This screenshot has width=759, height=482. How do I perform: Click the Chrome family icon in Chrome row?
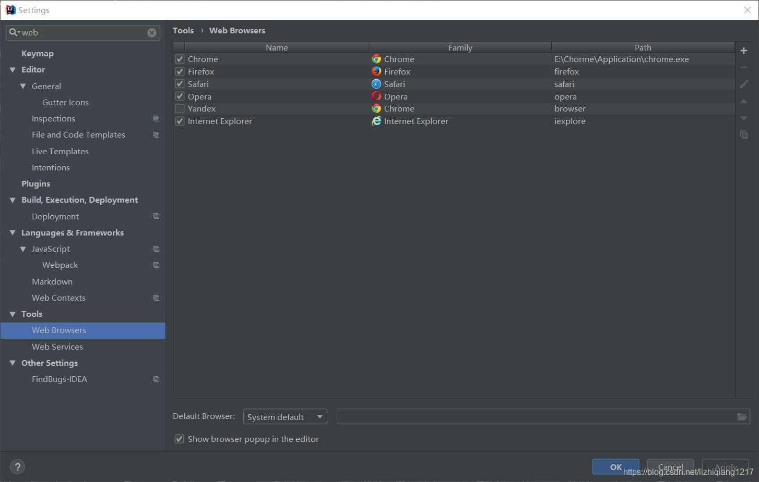(x=376, y=59)
